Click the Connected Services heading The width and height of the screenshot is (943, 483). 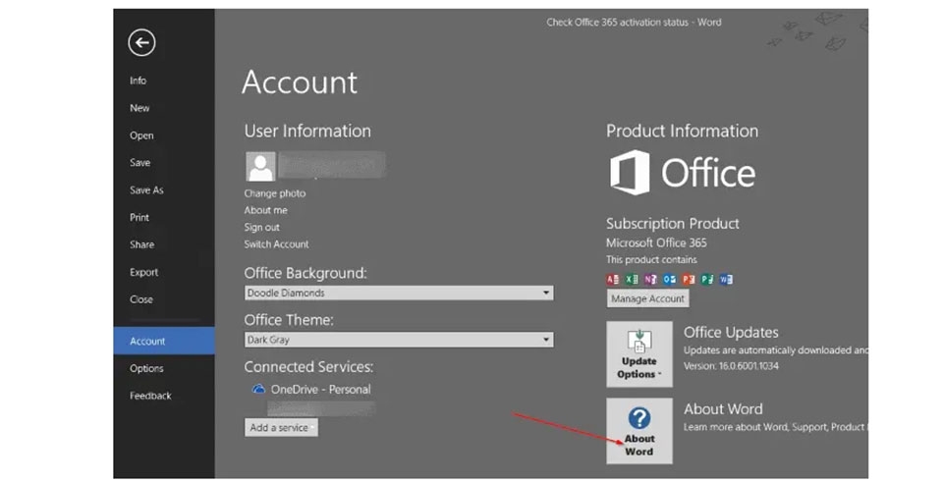pyautogui.click(x=308, y=367)
